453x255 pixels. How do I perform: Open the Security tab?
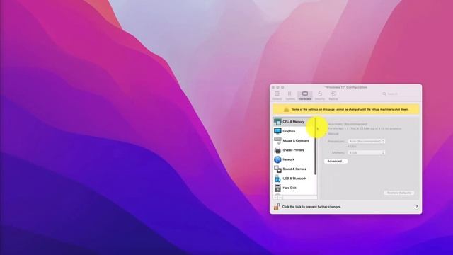click(x=320, y=96)
